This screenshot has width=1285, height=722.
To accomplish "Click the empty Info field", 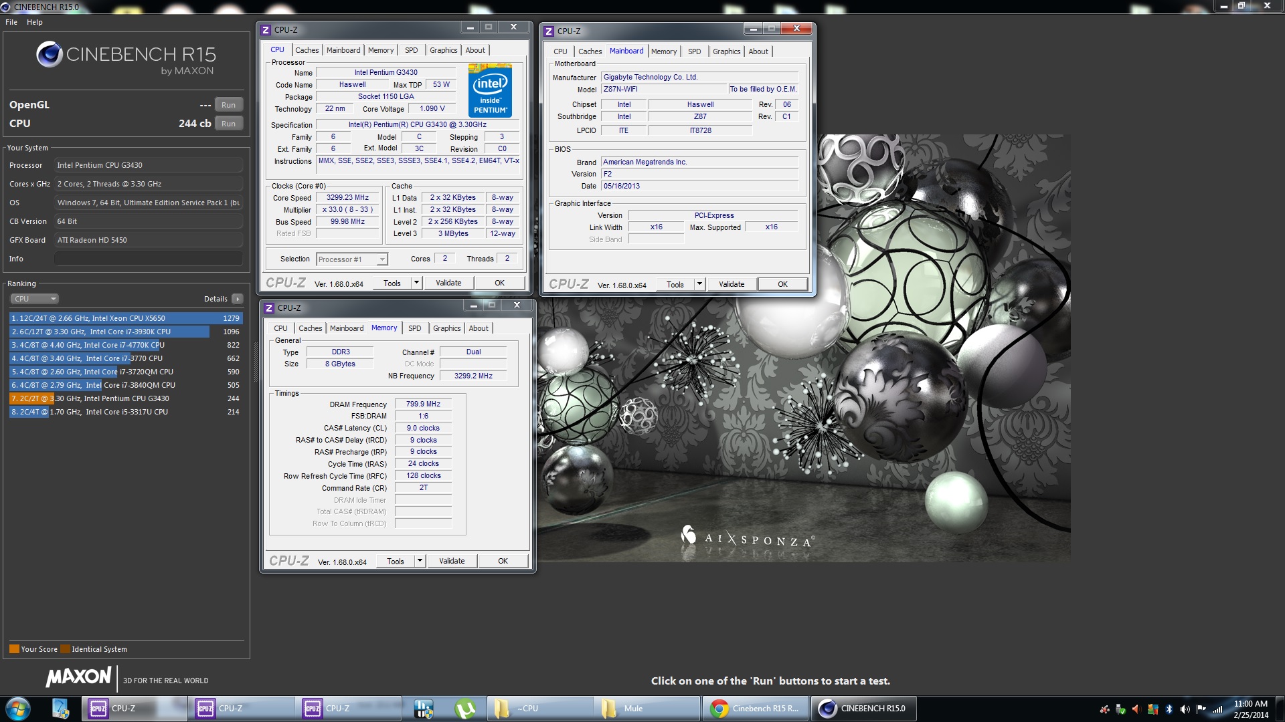I will point(149,259).
